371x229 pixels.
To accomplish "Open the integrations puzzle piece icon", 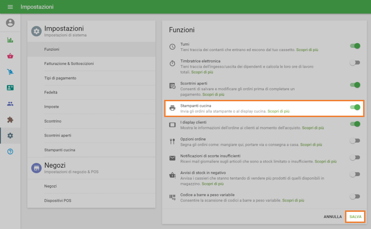I will click(x=10, y=119).
